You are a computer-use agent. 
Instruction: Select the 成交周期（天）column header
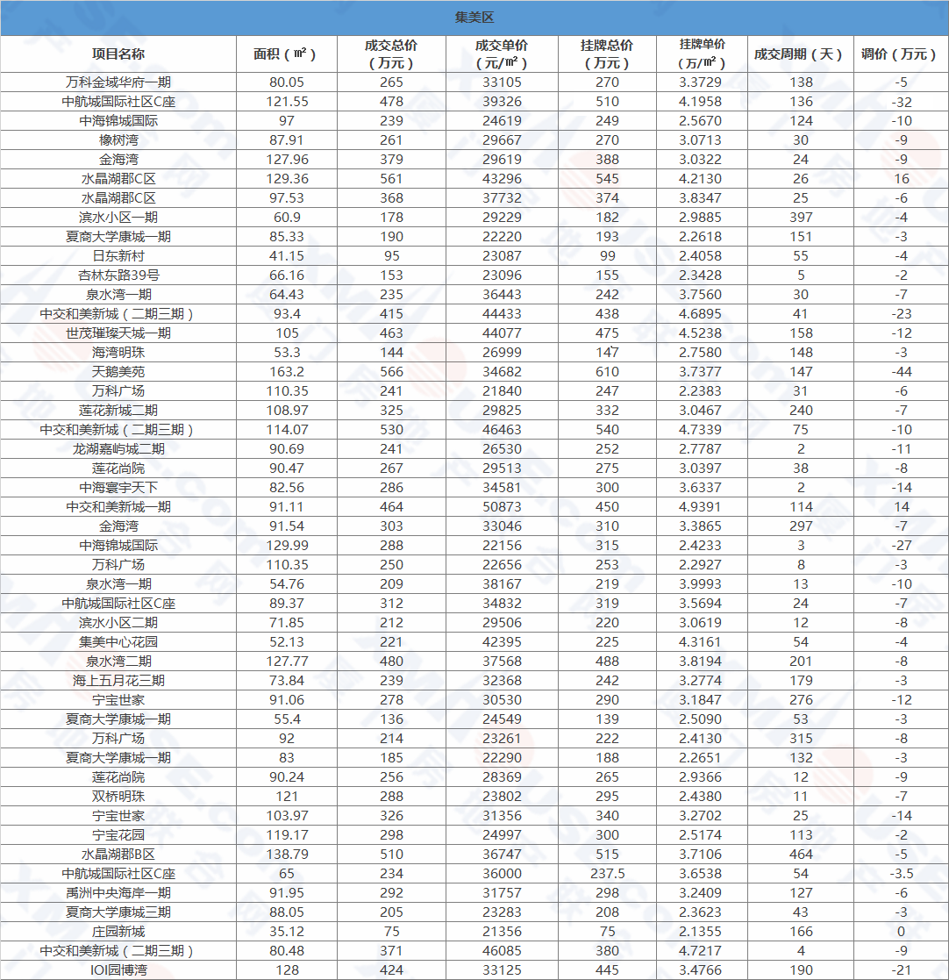[x=798, y=54]
